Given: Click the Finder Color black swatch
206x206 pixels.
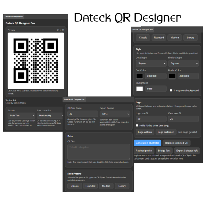Looking at the screenshot, I should pos(172,76).
